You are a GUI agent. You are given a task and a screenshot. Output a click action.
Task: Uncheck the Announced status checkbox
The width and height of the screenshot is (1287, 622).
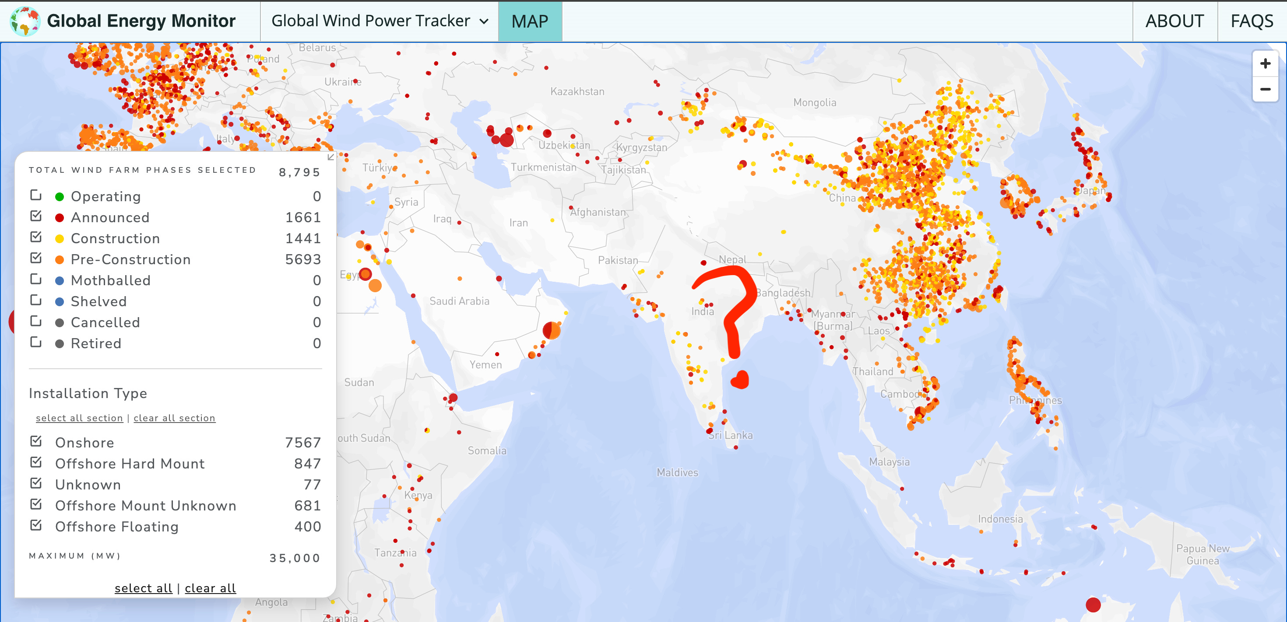36,216
